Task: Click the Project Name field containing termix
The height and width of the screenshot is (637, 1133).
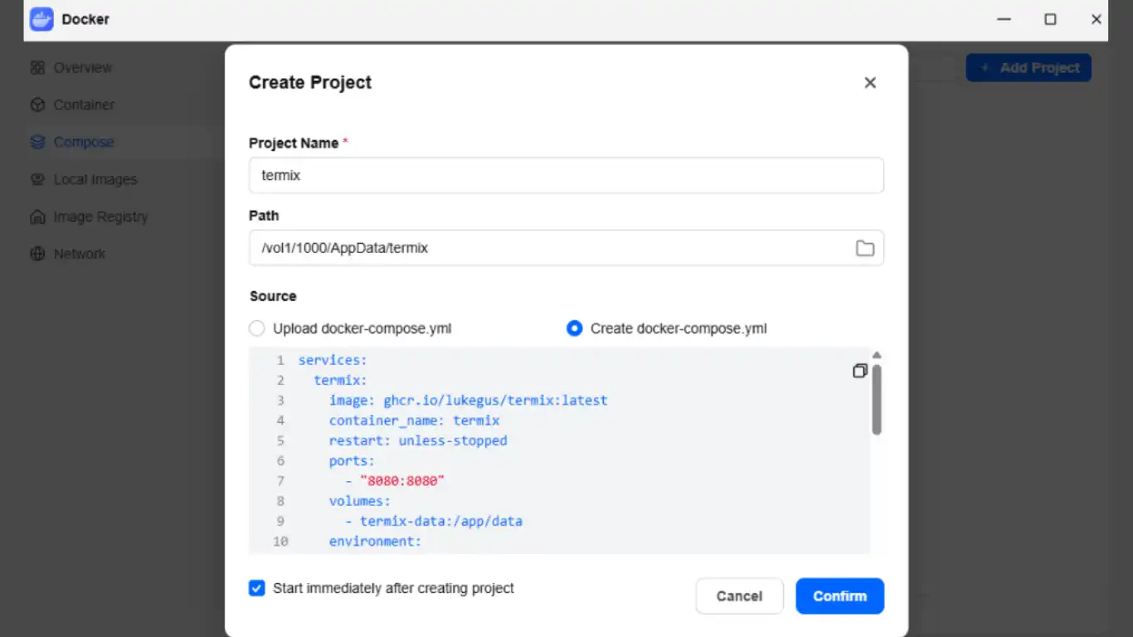Action: [566, 176]
